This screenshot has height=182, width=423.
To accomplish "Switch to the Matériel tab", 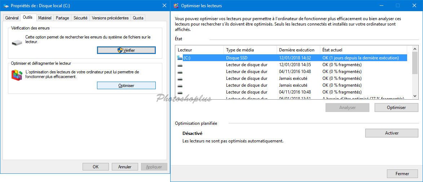I will [x=45, y=18].
